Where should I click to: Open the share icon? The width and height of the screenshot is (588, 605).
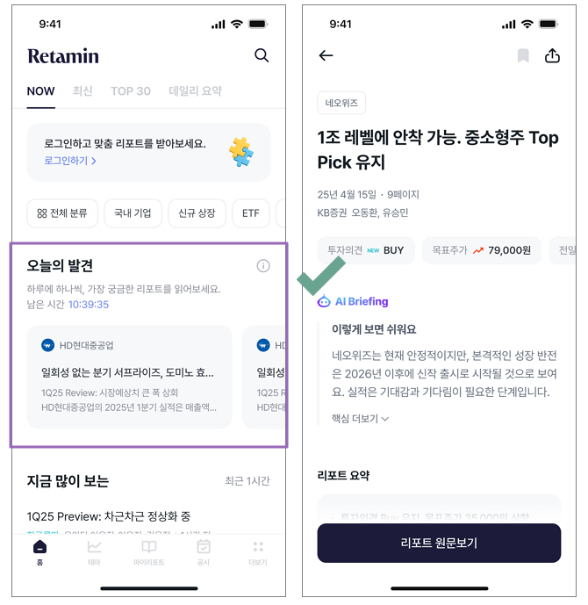point(552,55)
